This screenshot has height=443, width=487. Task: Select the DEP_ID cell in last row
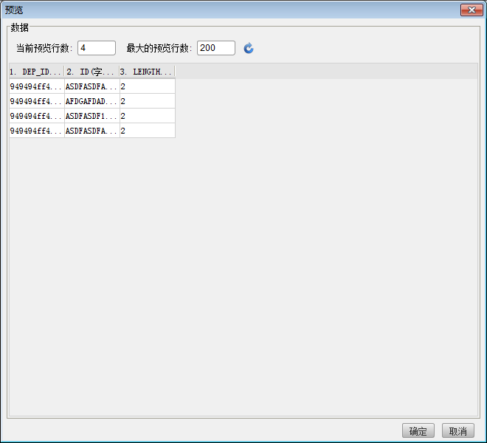click(36, 131)
